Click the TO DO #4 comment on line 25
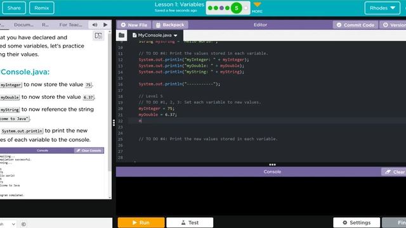406x228 pixels. click(x=207, y=139)
